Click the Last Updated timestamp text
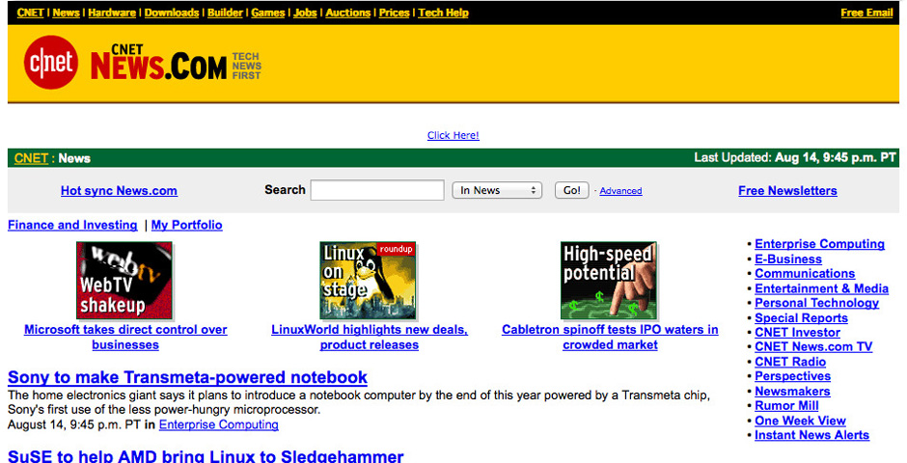907x463 pixels. [795, 158]
